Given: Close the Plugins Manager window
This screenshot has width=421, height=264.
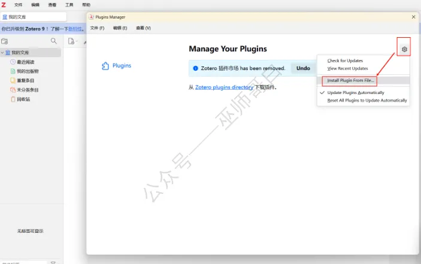Looking at the screenshot, I should [413, 17].
